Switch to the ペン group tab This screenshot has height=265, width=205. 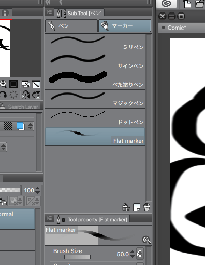coord(71,26)
